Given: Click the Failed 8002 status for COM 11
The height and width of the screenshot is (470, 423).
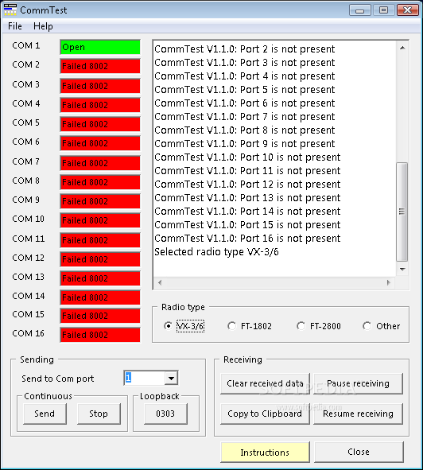Looking at the screenshot, I should click(100, 240).
